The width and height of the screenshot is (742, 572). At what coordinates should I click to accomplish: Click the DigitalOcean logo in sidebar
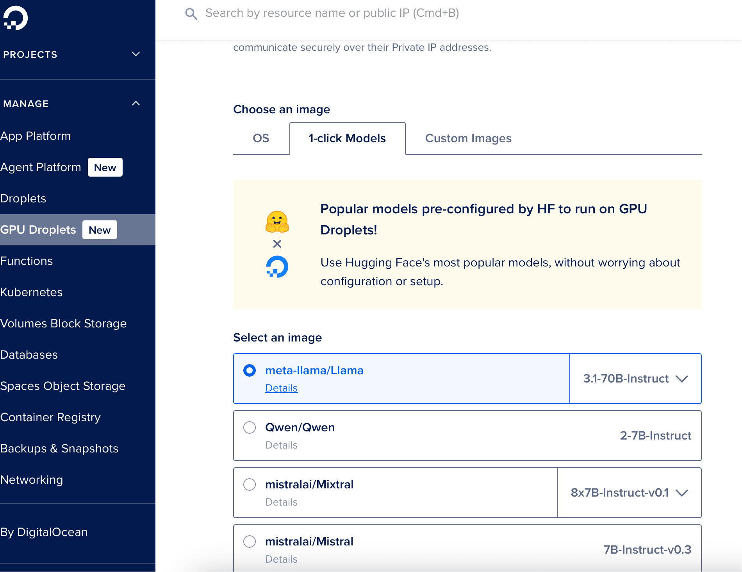[15, 18]
